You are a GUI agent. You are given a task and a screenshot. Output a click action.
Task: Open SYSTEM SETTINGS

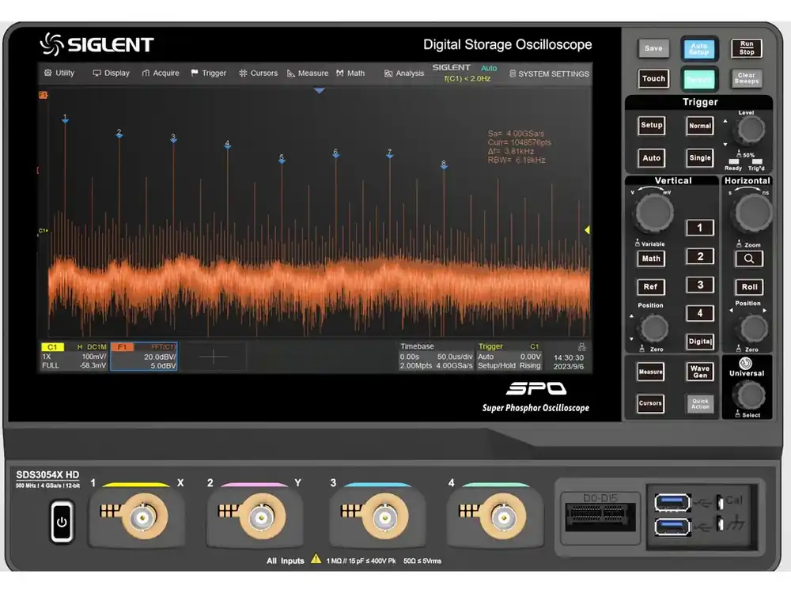point(549,74)
